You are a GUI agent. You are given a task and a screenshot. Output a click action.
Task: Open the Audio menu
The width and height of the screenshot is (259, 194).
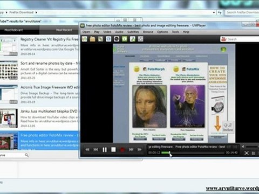click(x=119, y=32)
